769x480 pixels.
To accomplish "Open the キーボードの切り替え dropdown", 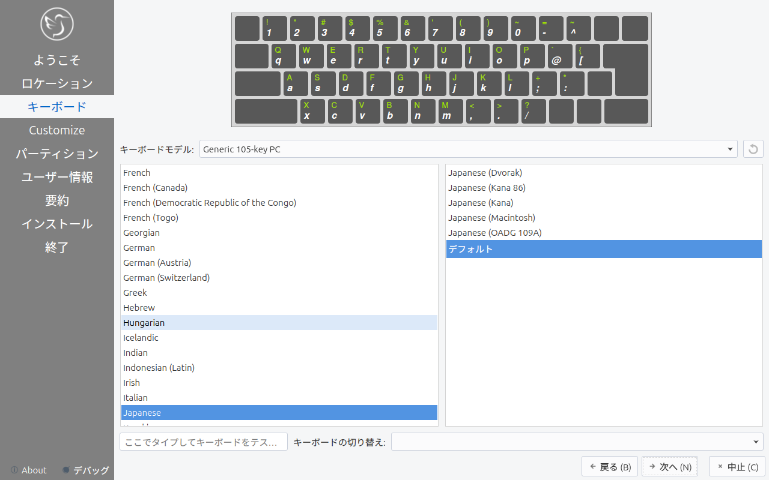I will pyautogui.click(x=577, y=442).
